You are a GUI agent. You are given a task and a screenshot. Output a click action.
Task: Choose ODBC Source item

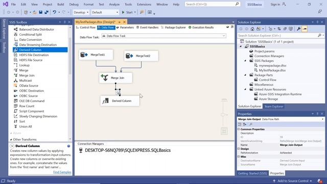tap(29, 96)
